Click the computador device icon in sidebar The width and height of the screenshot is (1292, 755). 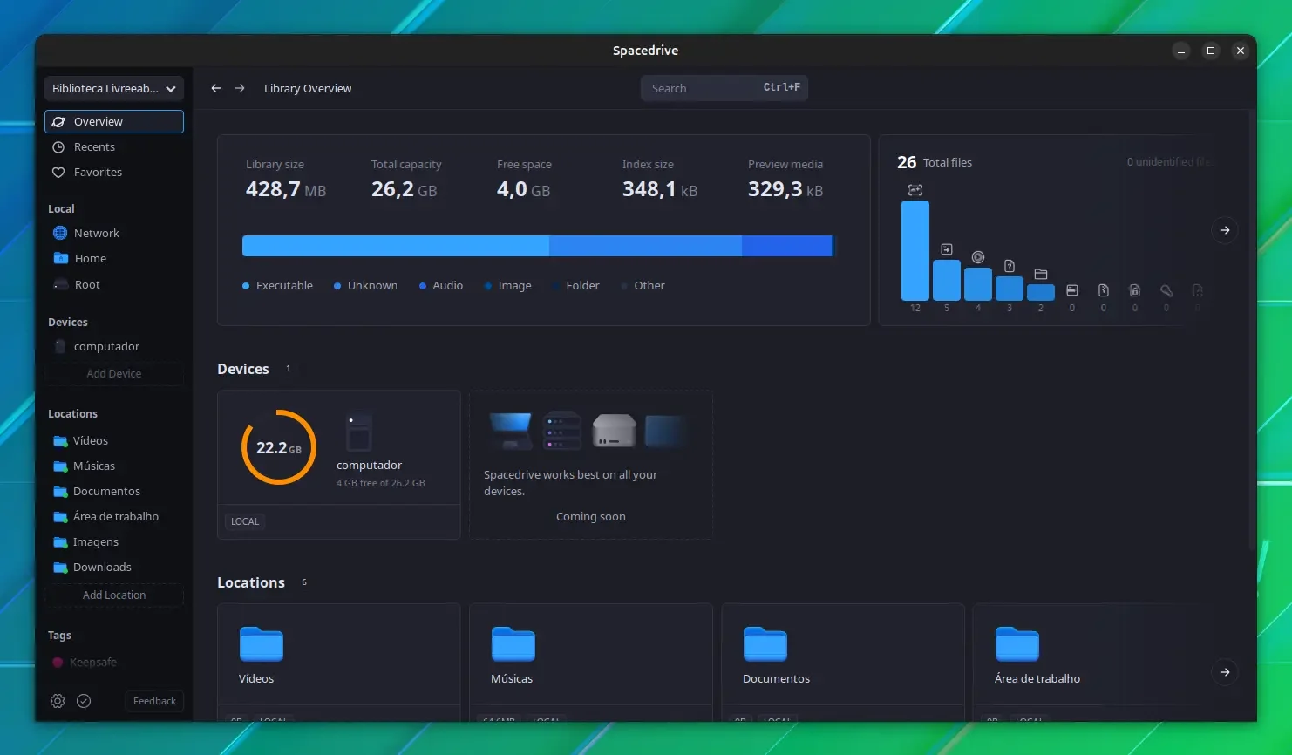(60, 346)
